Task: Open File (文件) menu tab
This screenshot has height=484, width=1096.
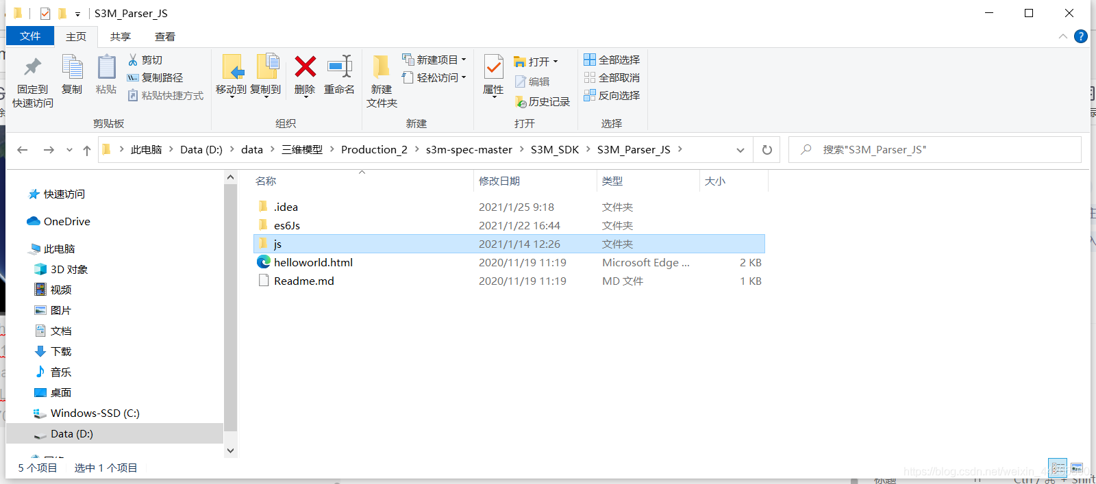Action: click(30, 36)
